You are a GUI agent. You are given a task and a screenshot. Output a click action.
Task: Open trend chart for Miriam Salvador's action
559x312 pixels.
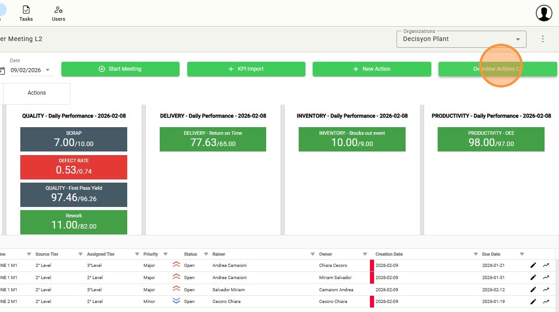tap(546, 277)
